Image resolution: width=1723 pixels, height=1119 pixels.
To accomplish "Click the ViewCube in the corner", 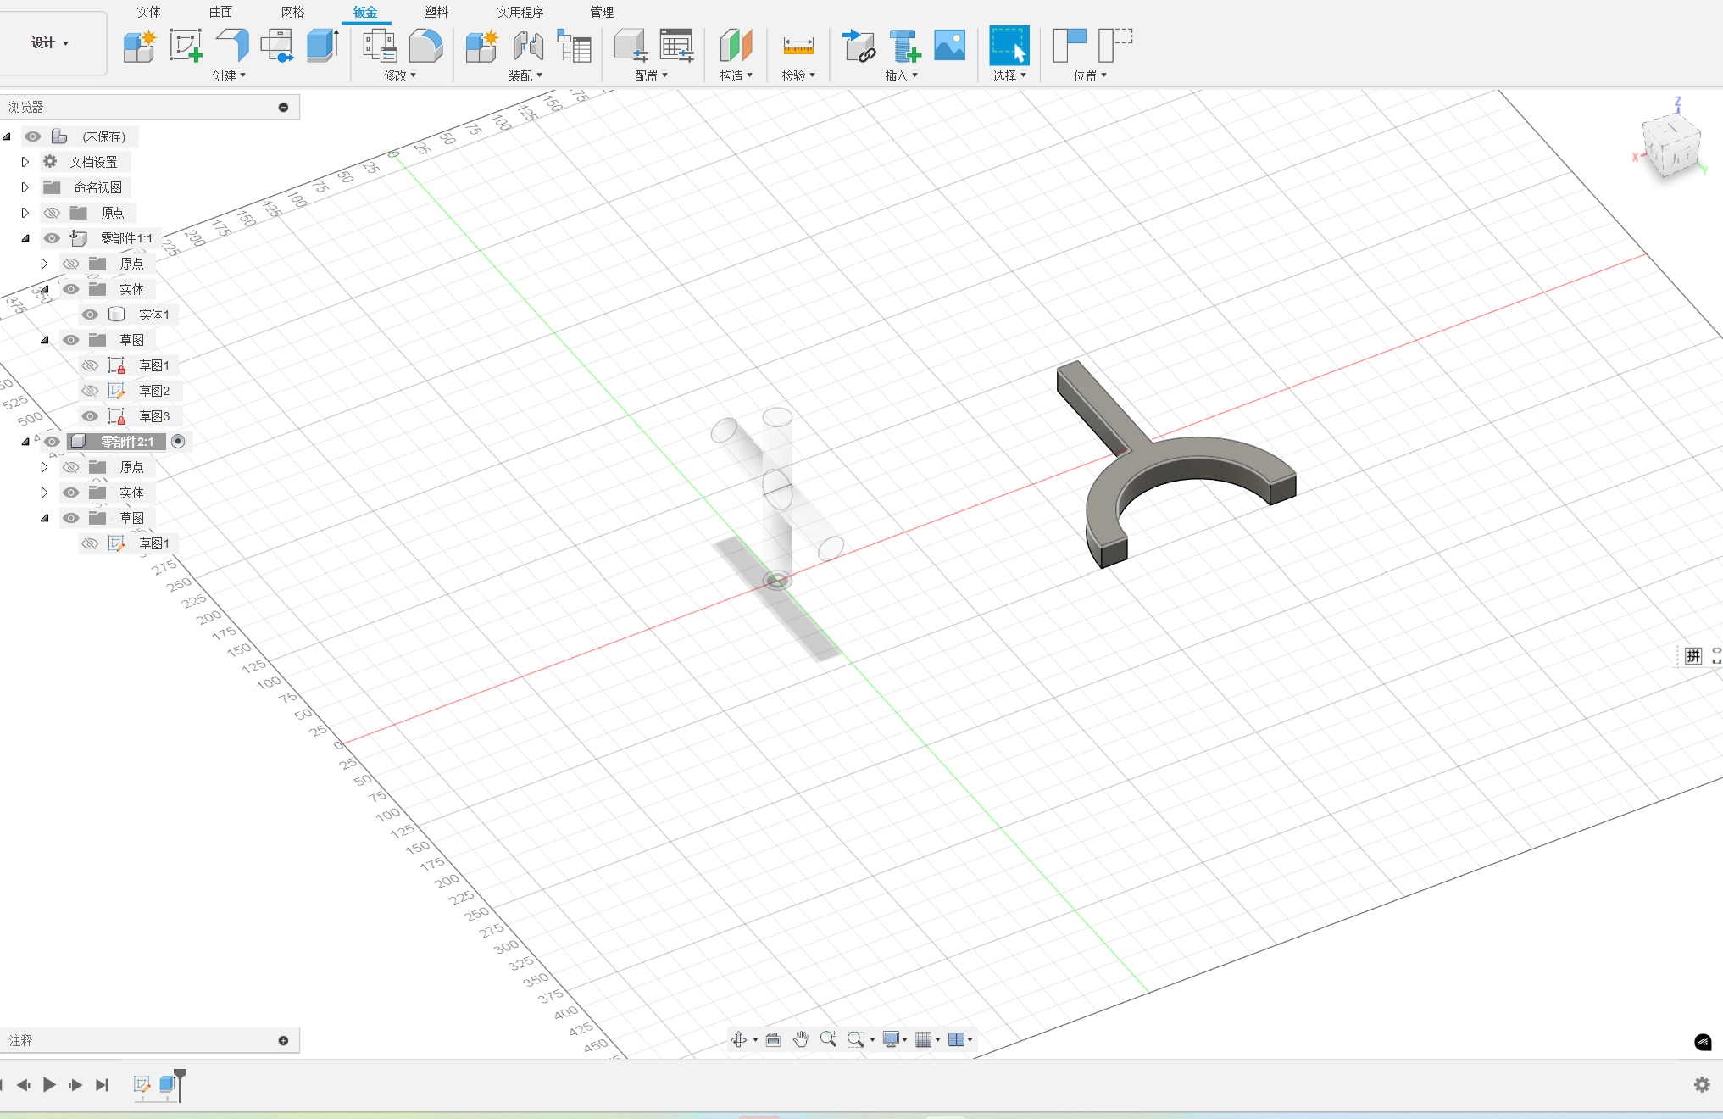I will tap(1670, 145).
